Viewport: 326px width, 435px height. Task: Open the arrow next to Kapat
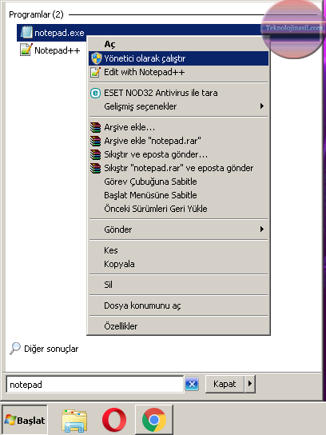pos(250,384)
